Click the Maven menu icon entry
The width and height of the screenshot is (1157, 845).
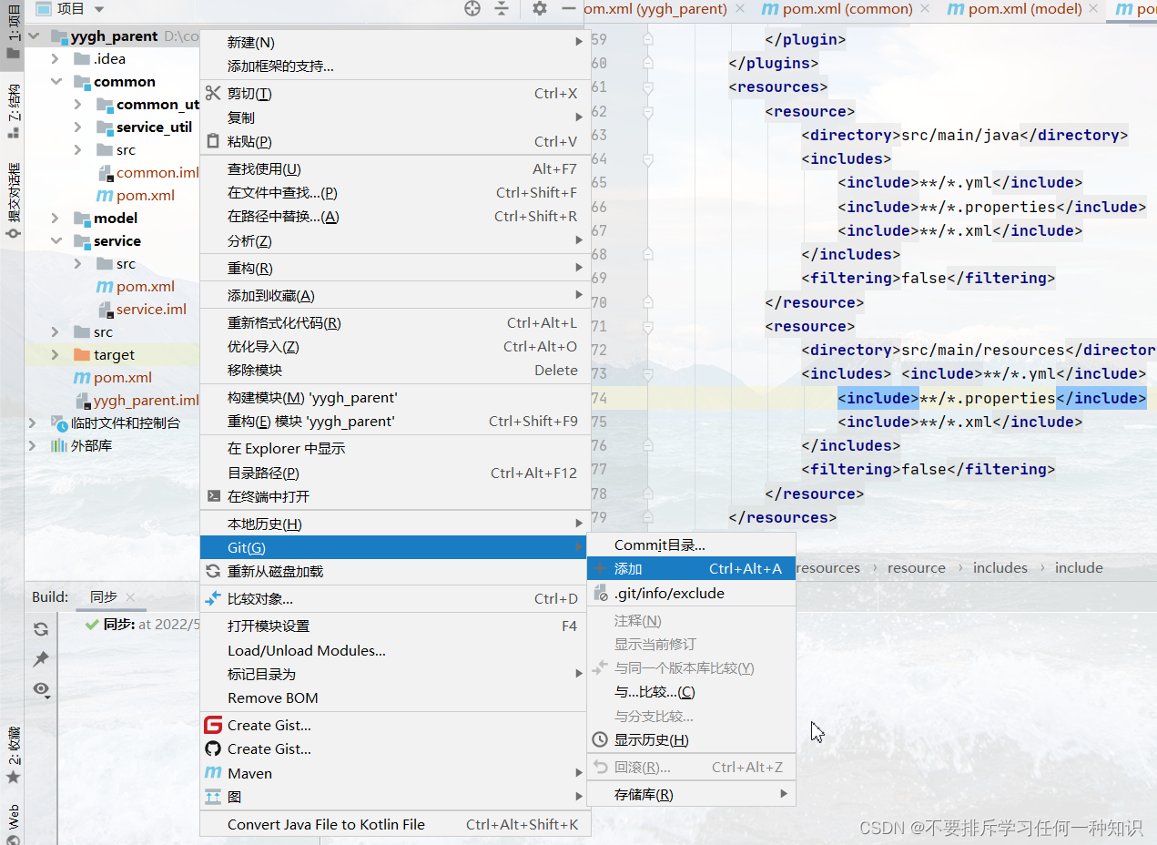(x=395, y=773)
